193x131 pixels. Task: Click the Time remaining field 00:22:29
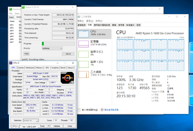tap(63, 38)
